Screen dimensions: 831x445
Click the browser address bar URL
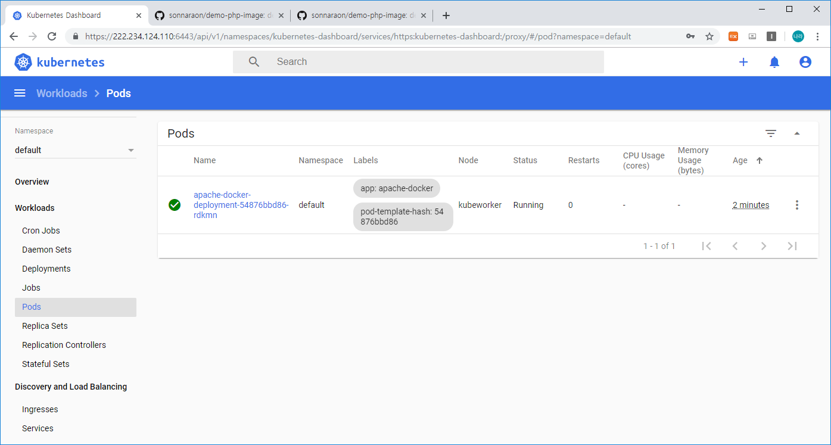point(358,36)
